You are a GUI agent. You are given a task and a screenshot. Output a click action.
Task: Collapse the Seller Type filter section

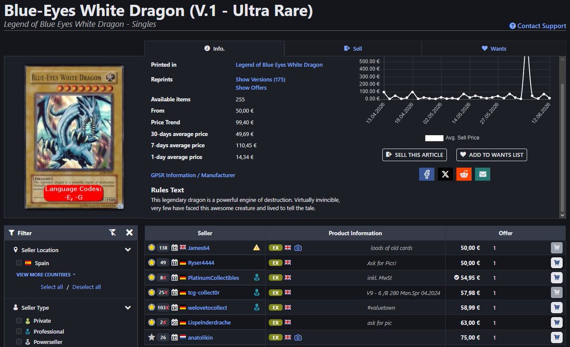[x=128, y=308]
